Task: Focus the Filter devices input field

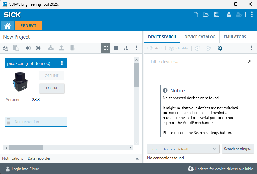Action: 201,62
